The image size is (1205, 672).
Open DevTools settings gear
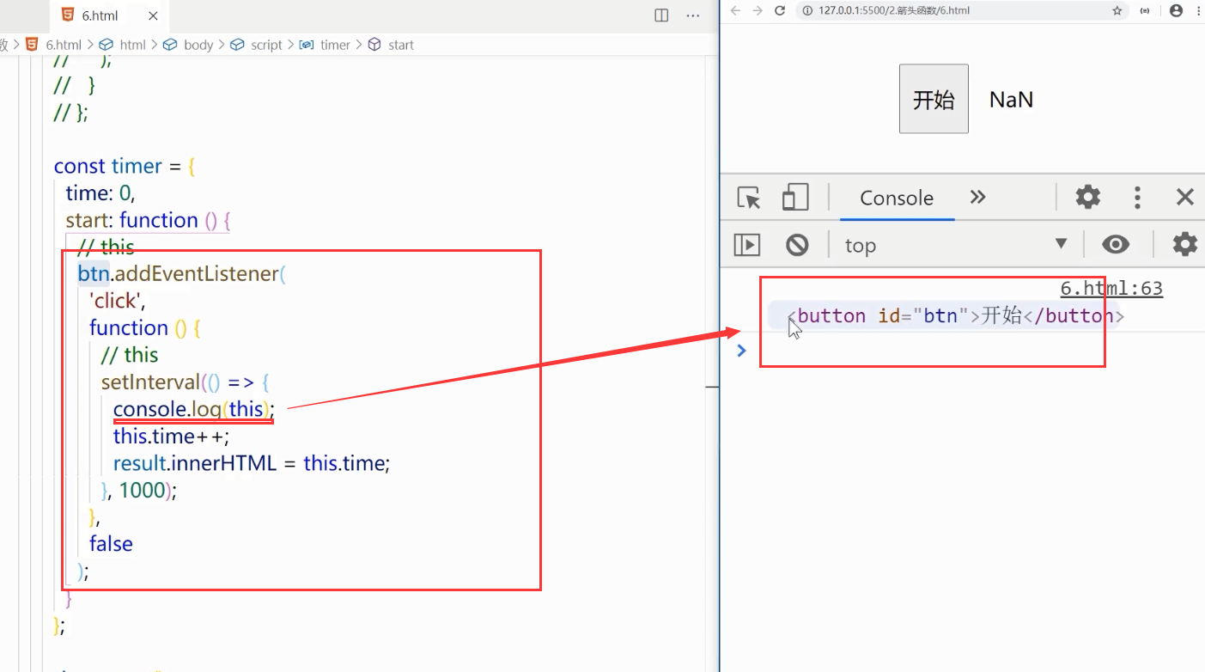[1088, 198]
